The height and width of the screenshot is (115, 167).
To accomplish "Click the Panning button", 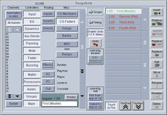I will tap(32, 43).
